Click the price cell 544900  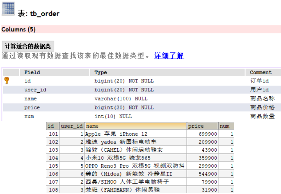(202, 174)
